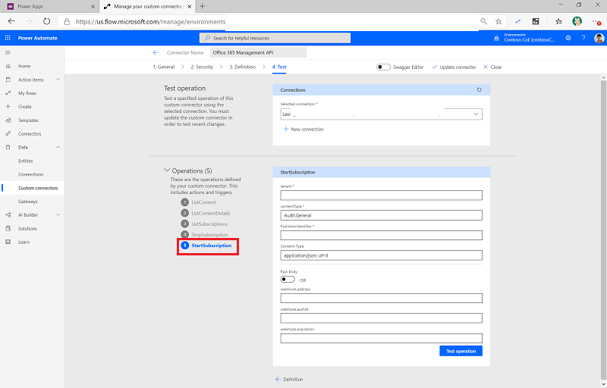Collapse the left navigation hamburger menu
This screenshot has height=388, width=607.
[8, 52]
